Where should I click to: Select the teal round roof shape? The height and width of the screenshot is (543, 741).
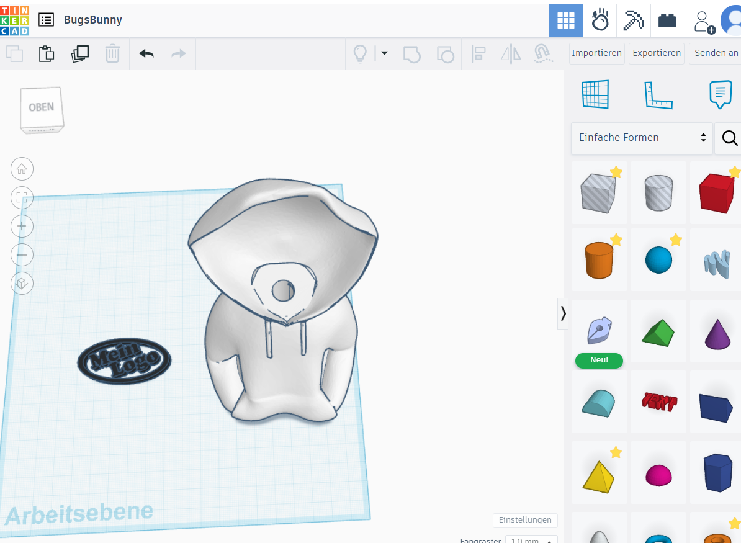[600, 403]
